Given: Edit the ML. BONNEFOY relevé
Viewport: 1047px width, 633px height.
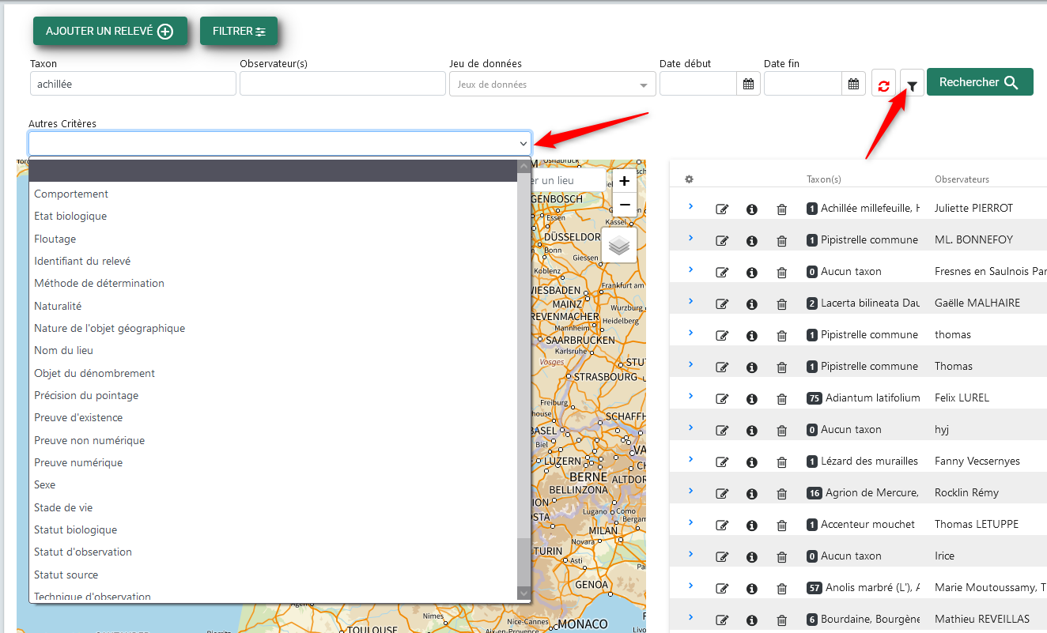Looking at the screenshot, I should [722, 240].
